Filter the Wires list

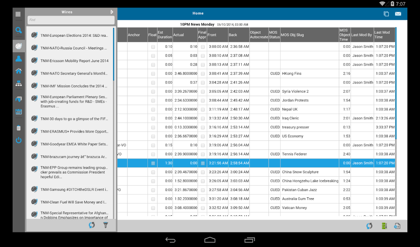(106, 225)
